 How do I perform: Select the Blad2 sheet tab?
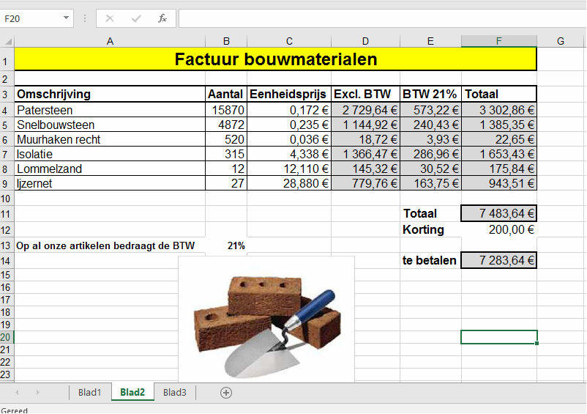click(x=132, y=393)
